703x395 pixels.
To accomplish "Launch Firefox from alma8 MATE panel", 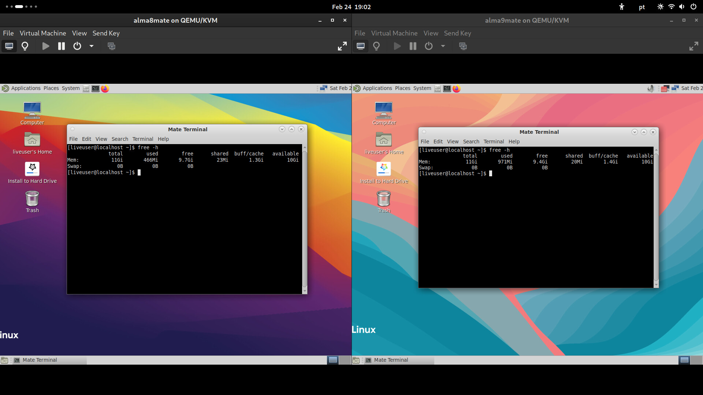I will (x=105, y=89).
